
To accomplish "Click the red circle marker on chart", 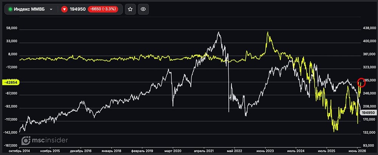I will pos(361,82).
